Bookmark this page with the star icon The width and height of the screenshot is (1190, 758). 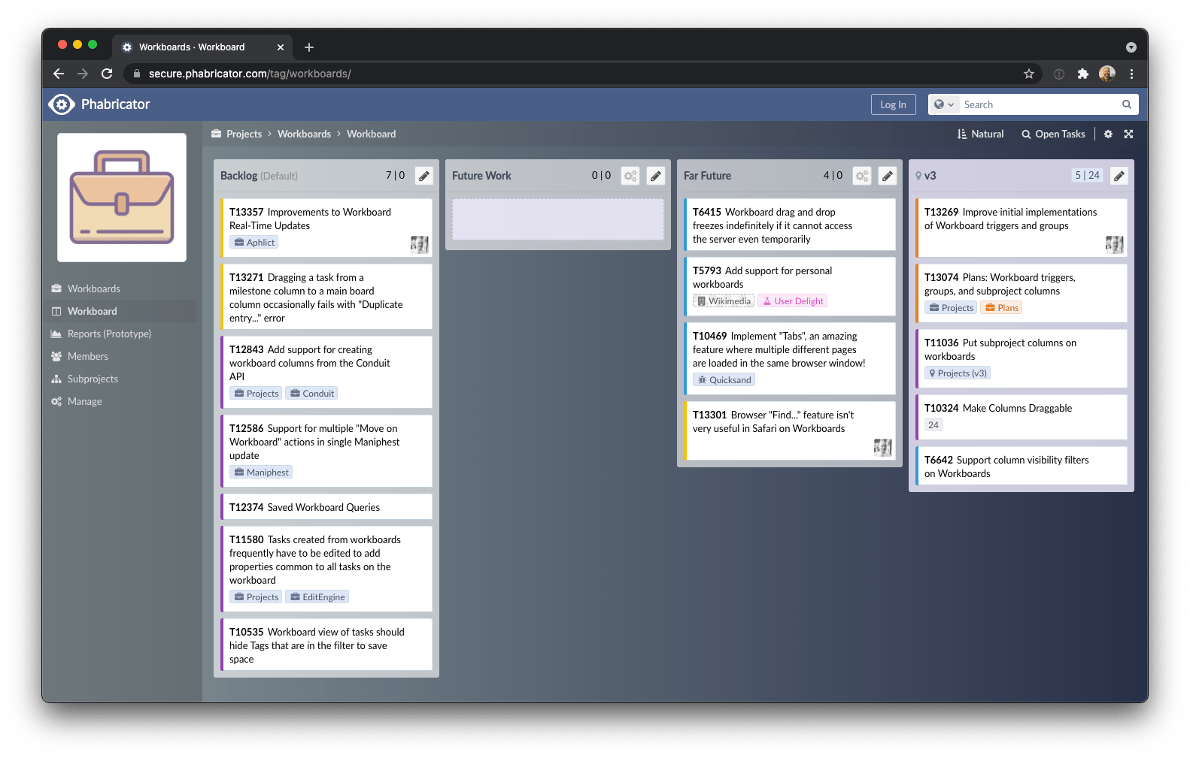[x=1029, y=74]
